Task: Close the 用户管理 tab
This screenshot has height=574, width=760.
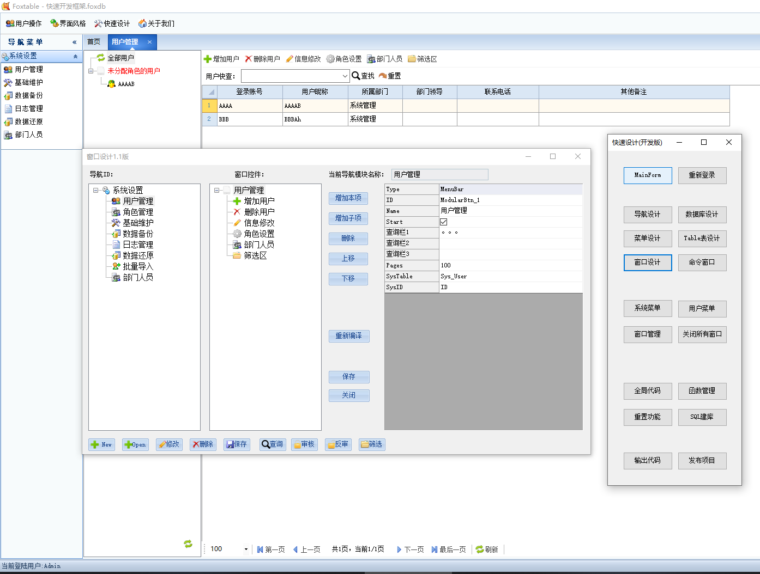Action: [x=149, y=42]
